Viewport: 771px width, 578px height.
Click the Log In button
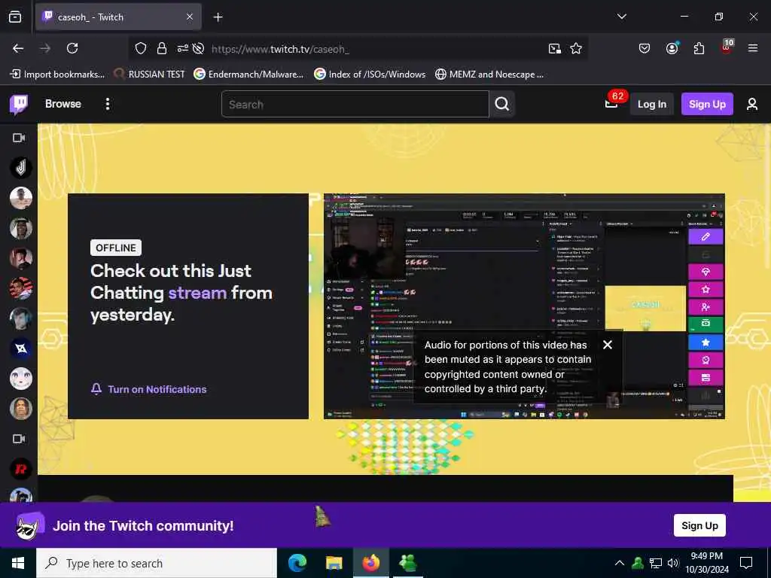click(651, 104)
